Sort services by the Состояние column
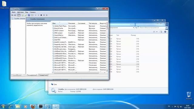This screenshot has width=194, height=109. click(83, 23)
